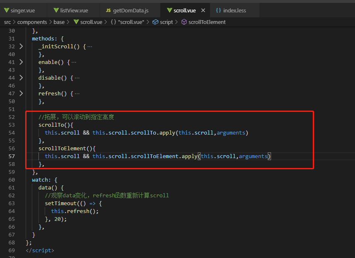The width and height of the screenshot is (355, 258).
Task: Click the comment on line 52
Action: [76, 117]
